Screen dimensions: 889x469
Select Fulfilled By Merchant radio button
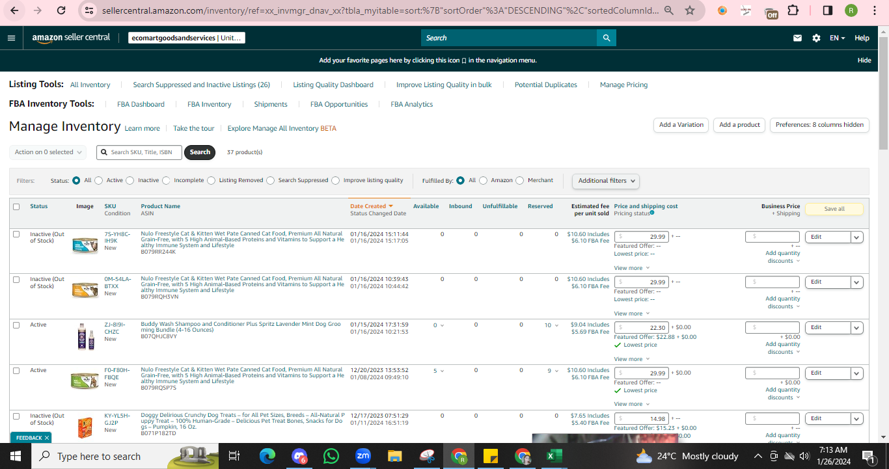(520, 180)
